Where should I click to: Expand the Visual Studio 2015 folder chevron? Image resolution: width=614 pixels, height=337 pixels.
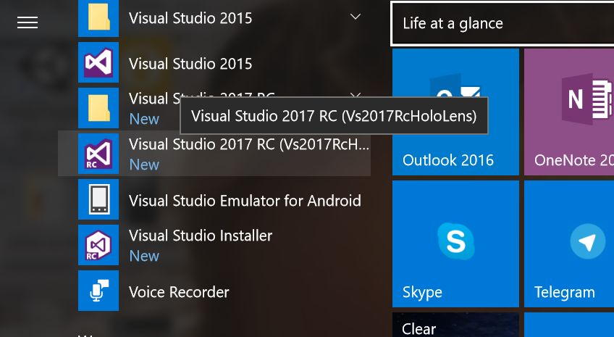(356, 17)
